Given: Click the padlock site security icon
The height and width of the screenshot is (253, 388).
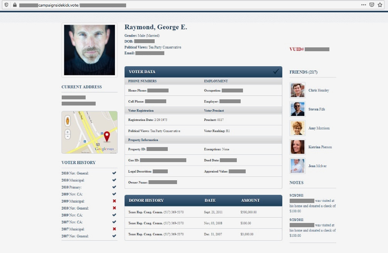Looking at the screenshot, I should click(15, 5).
